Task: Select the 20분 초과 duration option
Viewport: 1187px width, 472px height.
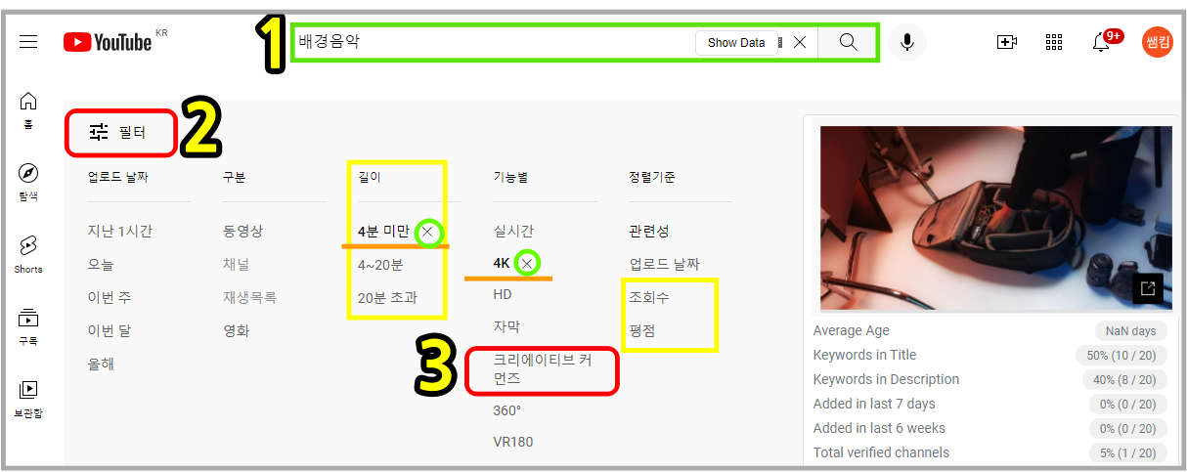Action: tap(387, 297)
